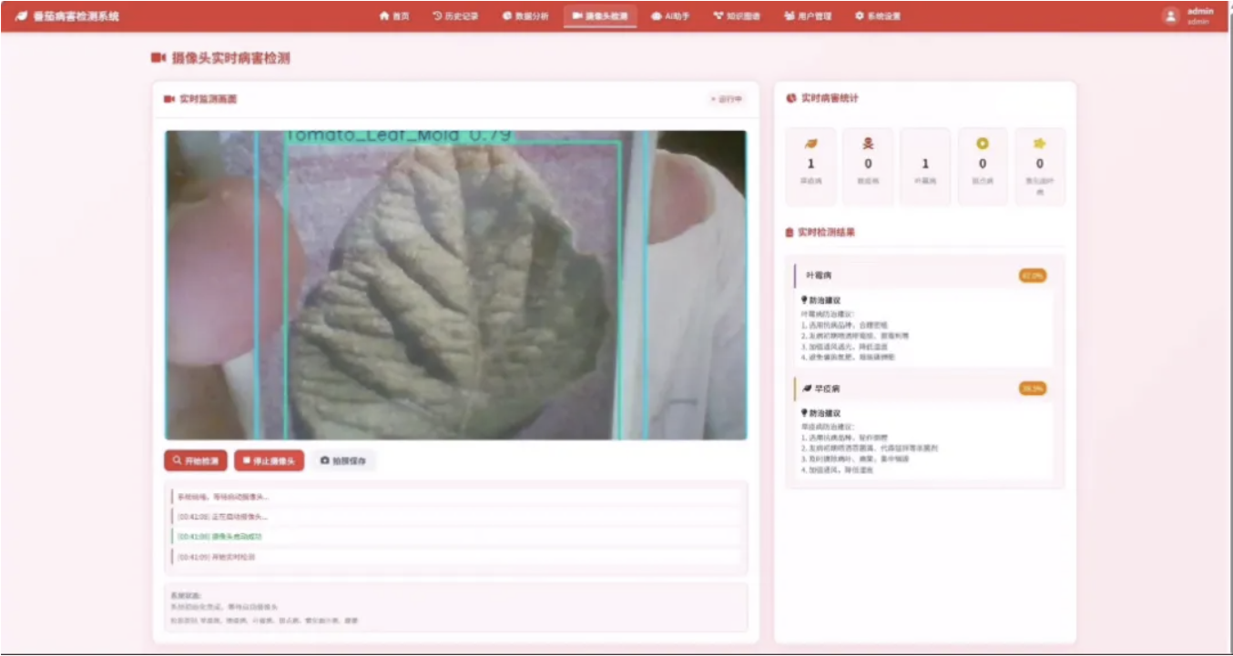This screenshot has height=656, width=1233.
Task: Click the skull icon on 晚疫病 stat card
Action: pos(868,144)
